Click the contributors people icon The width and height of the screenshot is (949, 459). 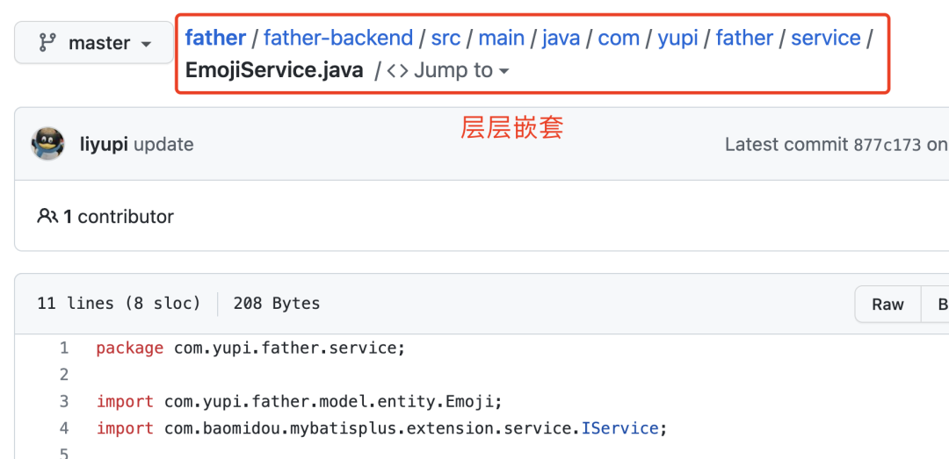47,216
